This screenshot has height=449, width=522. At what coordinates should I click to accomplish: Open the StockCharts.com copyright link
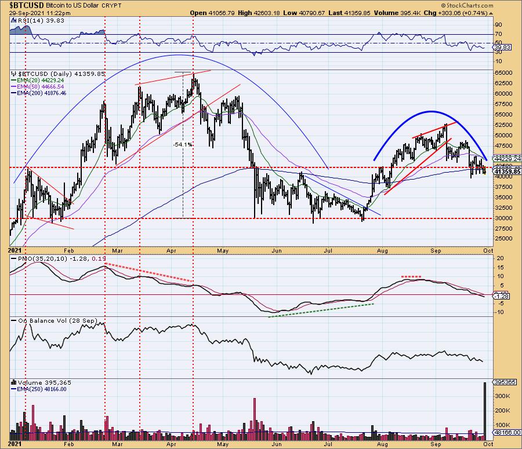467,5
